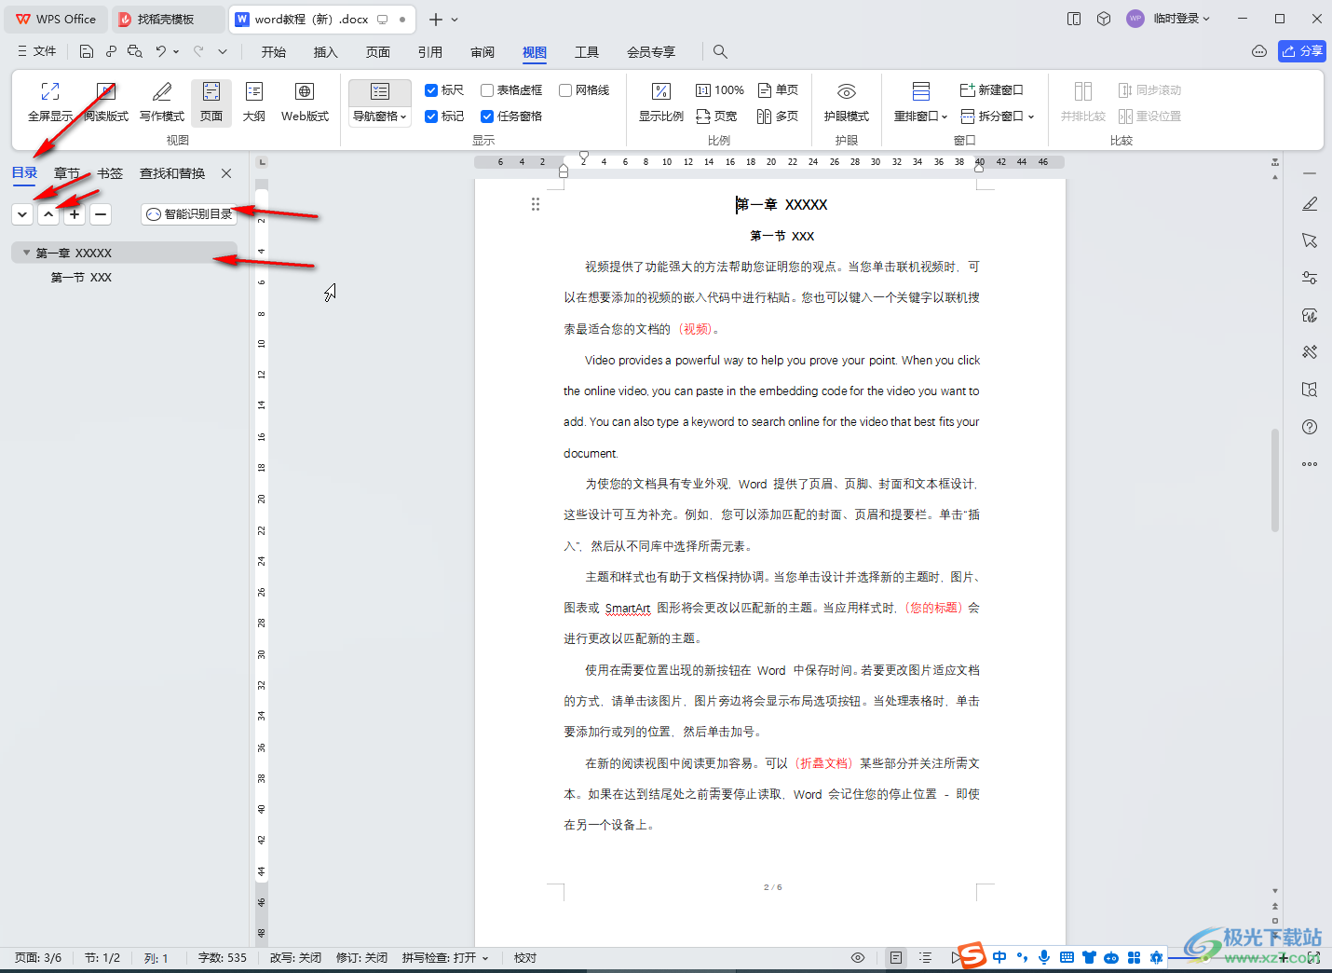The height and width of the screenshot is (973, 1332).
Task: Select 第一节 XXX in outline tree
Action: 81,278
